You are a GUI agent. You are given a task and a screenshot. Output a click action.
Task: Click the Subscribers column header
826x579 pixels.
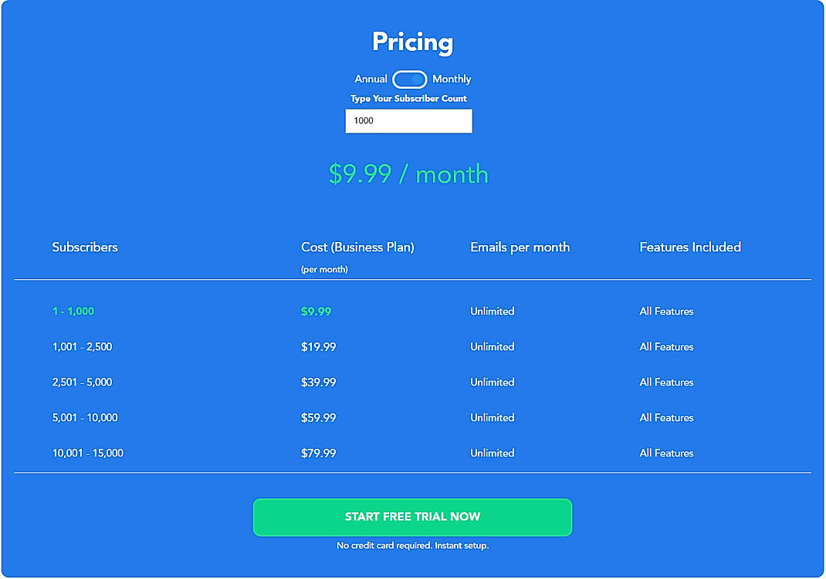84,247
